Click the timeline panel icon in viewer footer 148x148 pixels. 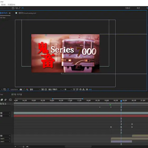pos(80,89)
